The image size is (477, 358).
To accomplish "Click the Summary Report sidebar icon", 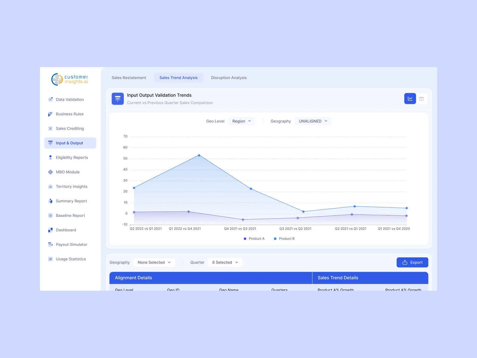I will pos(50,201).
